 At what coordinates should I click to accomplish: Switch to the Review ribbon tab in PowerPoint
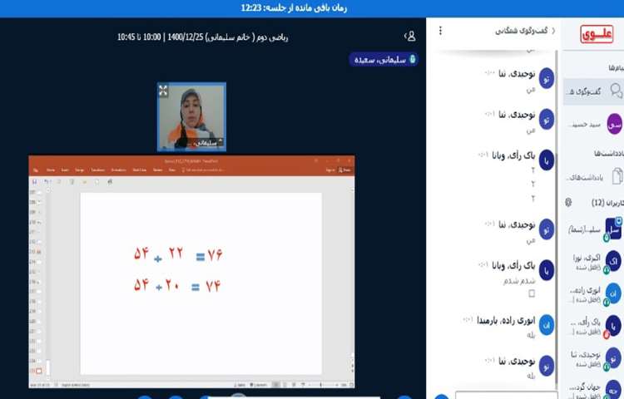click(x=157, y=170)
